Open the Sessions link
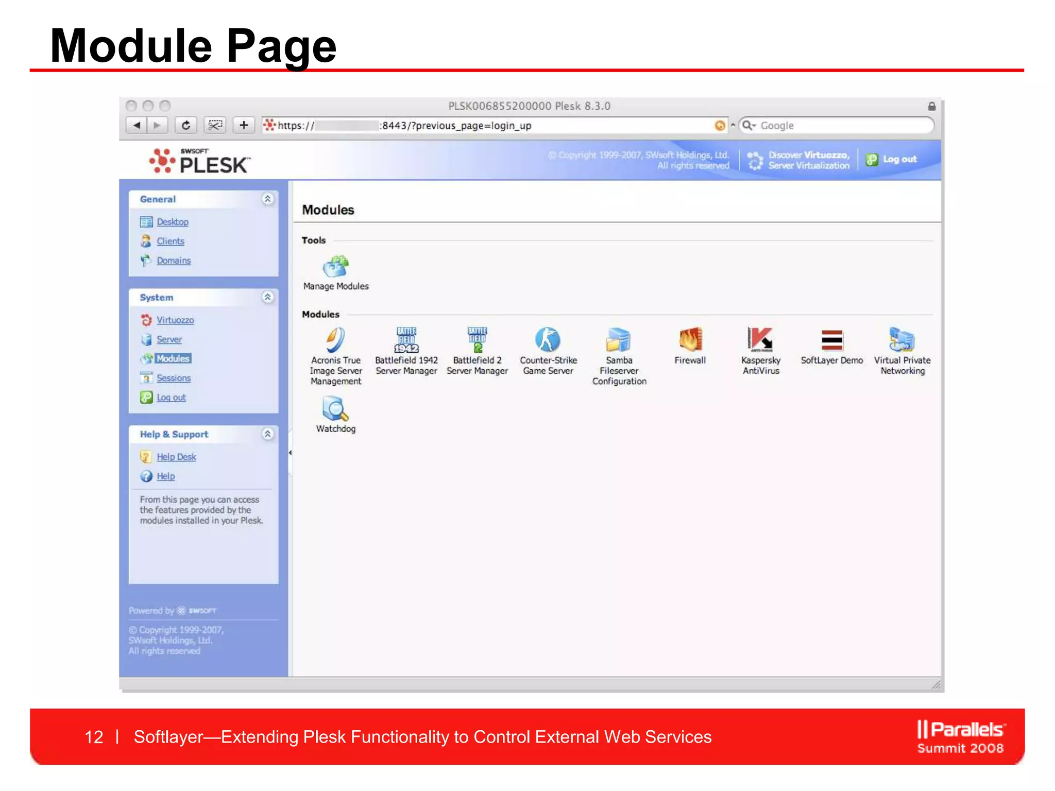Image resolution: width=1055 pixels, height=791 pixels. point(174,378)
